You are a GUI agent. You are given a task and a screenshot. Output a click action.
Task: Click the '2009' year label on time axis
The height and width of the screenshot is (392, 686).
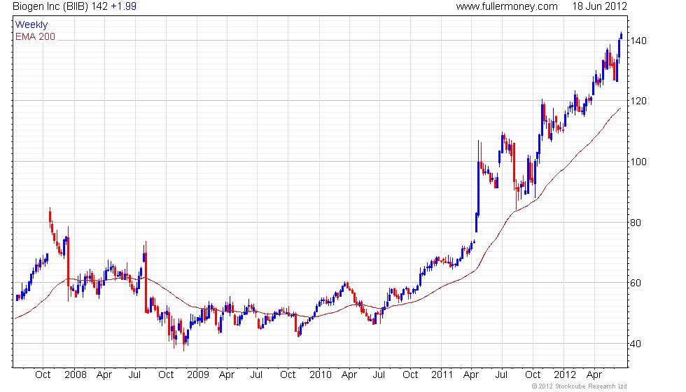(197, 374)
